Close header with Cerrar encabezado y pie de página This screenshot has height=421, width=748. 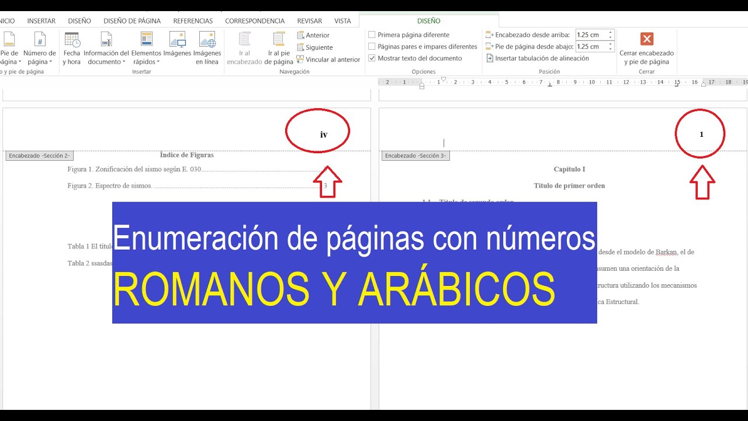646,49
